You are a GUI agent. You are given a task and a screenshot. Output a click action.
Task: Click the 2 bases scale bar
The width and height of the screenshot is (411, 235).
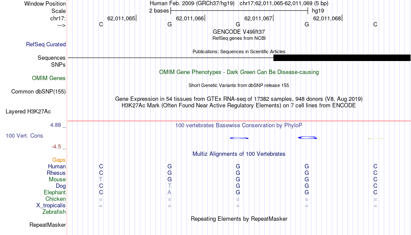(x=239, y=11)
